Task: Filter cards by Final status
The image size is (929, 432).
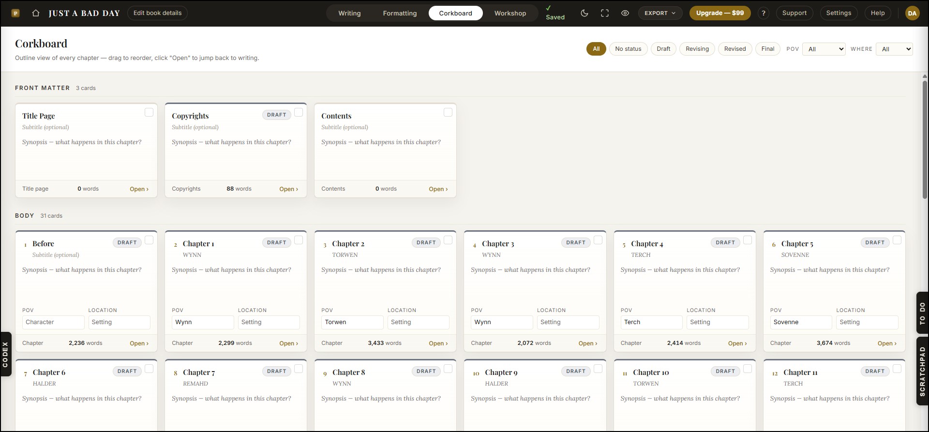Action: point(768,49)
